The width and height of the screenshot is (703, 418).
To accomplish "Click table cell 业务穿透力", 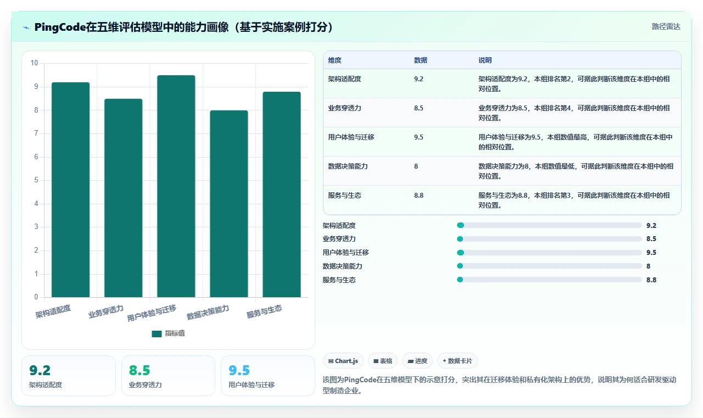I will coord(345,108).
